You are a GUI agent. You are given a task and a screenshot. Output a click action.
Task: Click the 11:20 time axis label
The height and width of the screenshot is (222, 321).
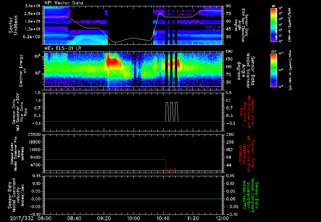click(x=193, y=218)
